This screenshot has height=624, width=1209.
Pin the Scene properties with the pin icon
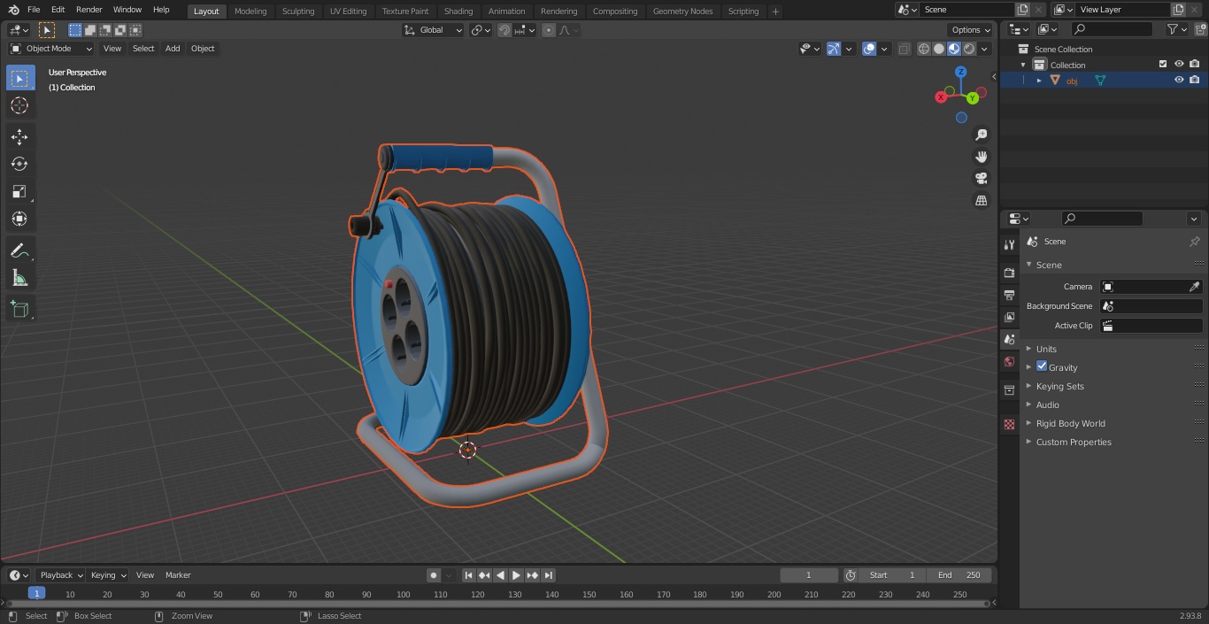tap(1194, 242)
